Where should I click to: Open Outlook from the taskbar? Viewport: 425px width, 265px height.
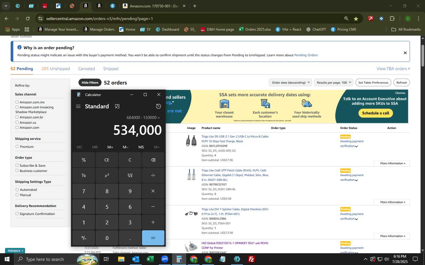tap(136, 259)
